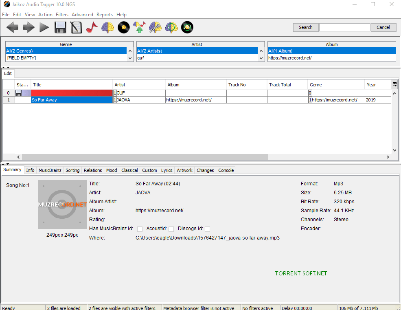The image size is (401, 310).
Task: Open the File menu
Action: click(x=6, y=15)
